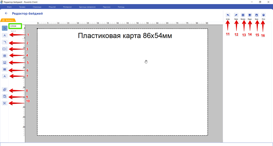Click the Print button
This screenshot has height=146, width=273.
coord(263,16)
